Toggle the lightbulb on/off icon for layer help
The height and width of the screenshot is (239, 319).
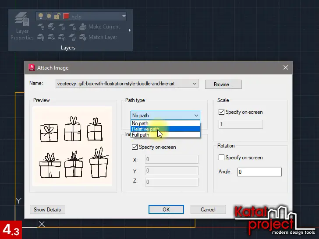pos(41,16)
